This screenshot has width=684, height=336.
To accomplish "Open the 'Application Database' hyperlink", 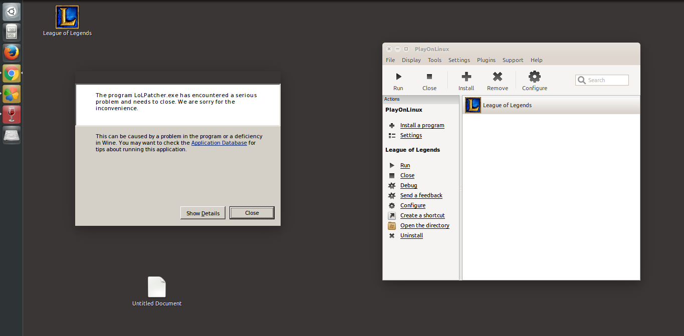I will 219,143.
